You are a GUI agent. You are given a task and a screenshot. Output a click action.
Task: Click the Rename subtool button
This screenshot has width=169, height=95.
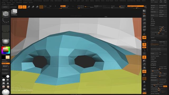coord(154,5)
